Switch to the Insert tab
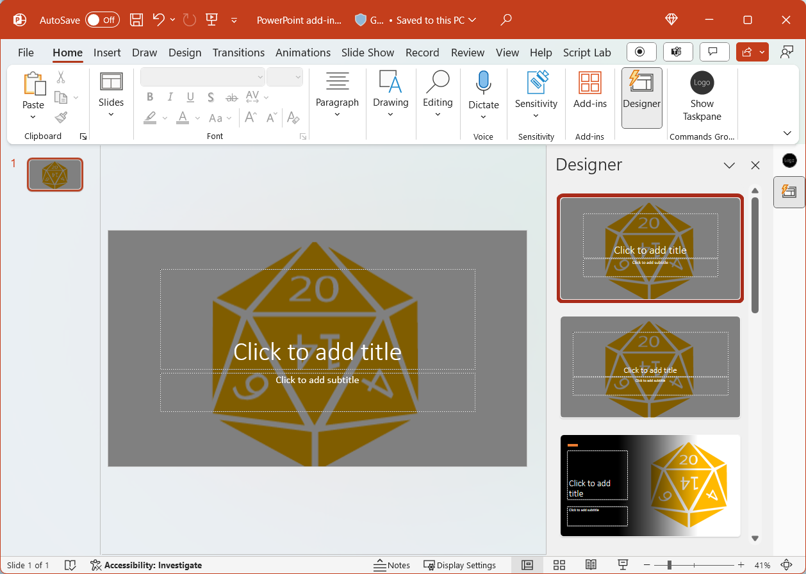The height and width of the screenshot is (574, 806). [x=107, y=53]
